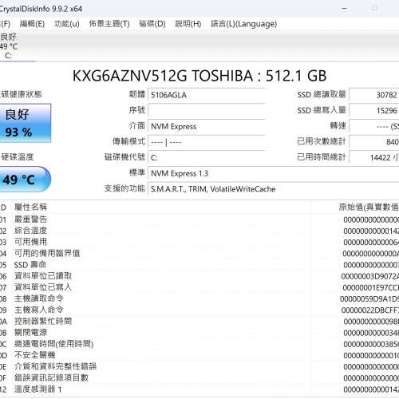Click the empty 序號 serial number field
The image size is (399, 399).
click(207, 110)
